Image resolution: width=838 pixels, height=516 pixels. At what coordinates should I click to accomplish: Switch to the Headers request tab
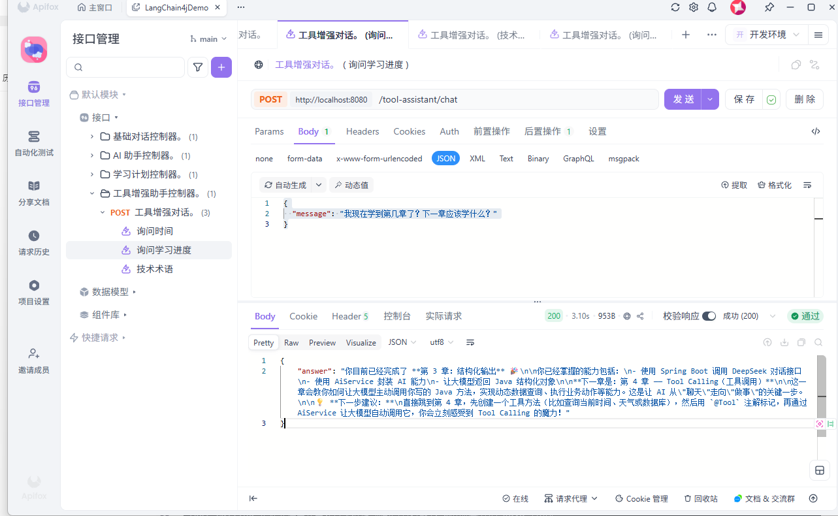tap(363, 131)
